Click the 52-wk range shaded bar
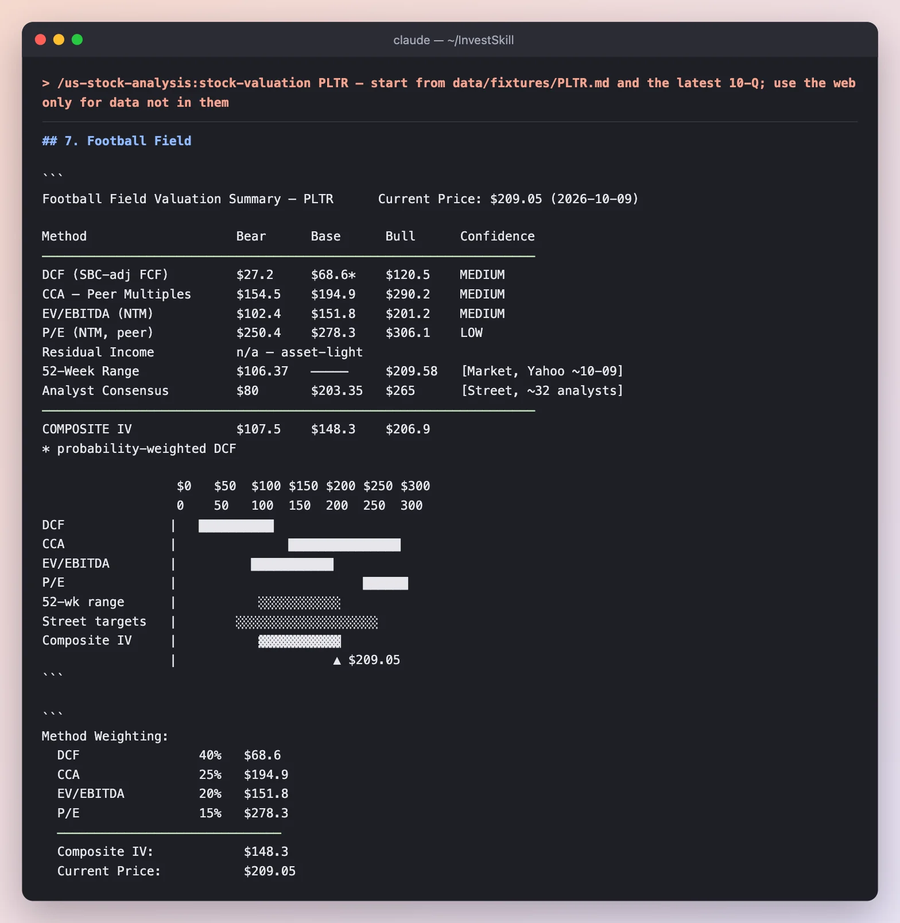The height and width of the screenshot is (923, 900). 299,603
